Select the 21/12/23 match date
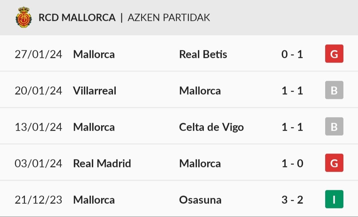Screen dimensions: 358x217 [38, 200]
